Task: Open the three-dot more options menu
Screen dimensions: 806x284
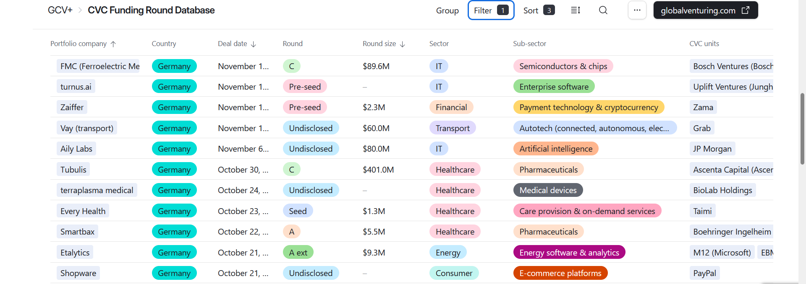Action: [637, 10]
